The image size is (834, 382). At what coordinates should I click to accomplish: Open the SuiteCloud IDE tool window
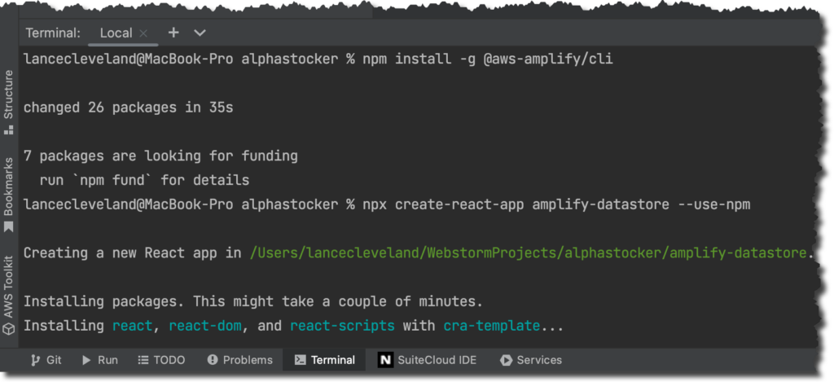click(x=427, y=360)
